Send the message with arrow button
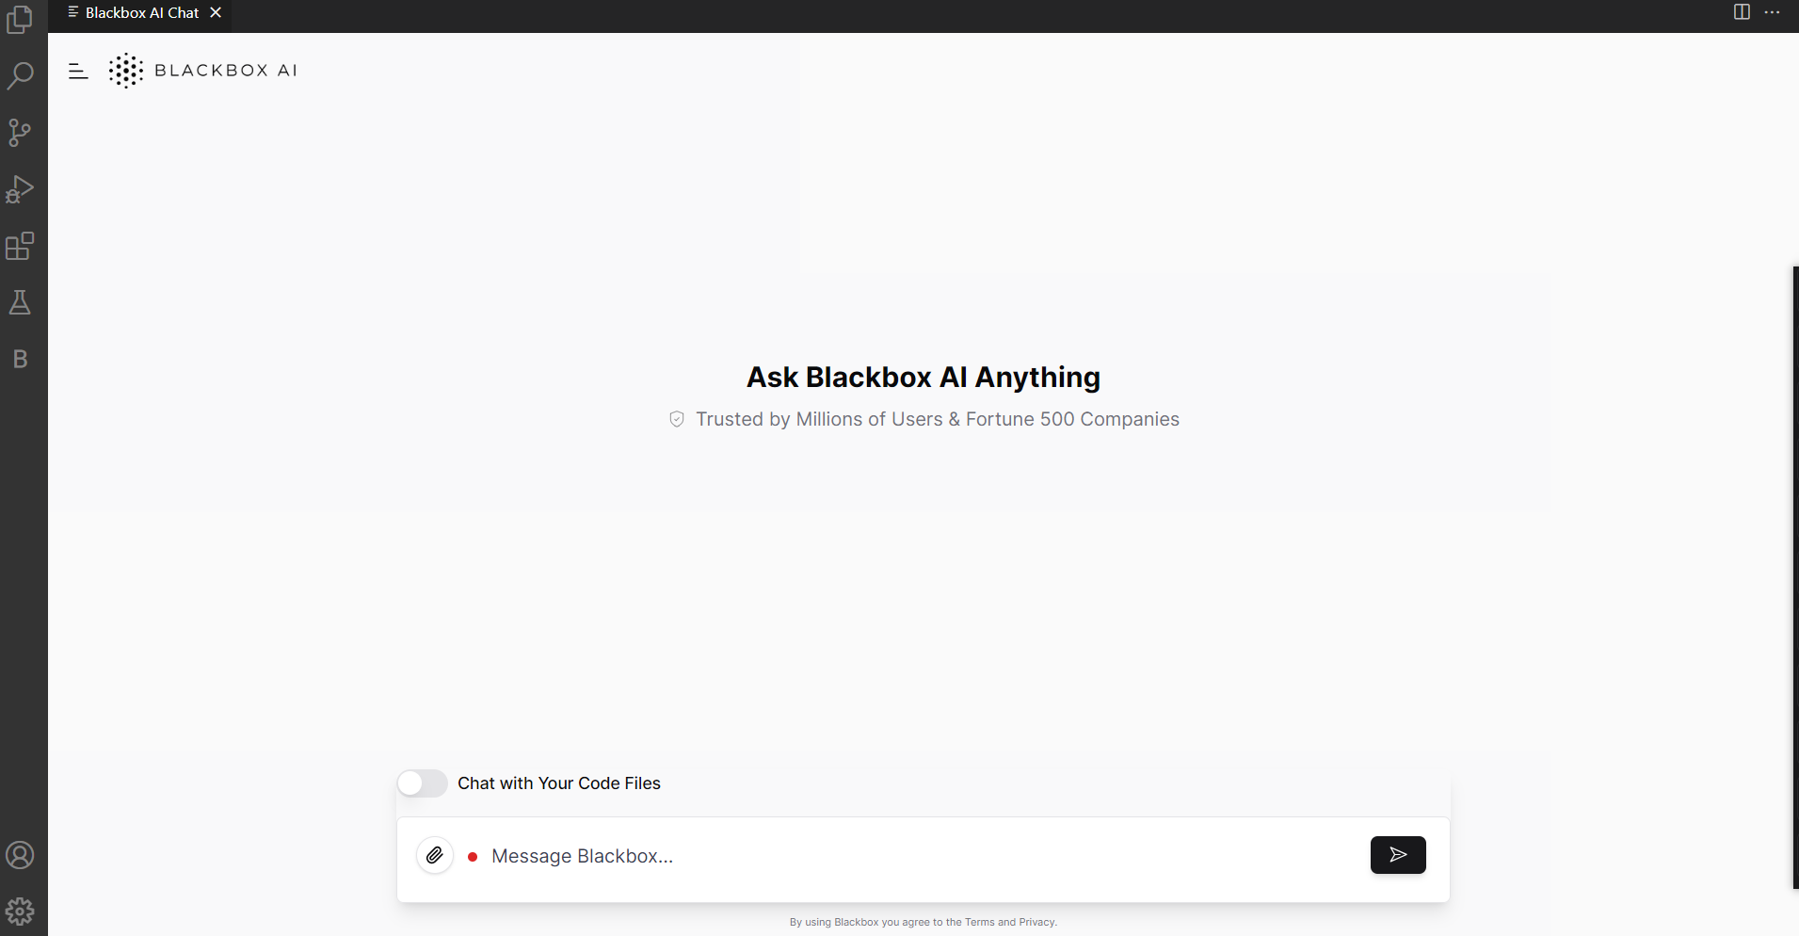 (1398, 855)
